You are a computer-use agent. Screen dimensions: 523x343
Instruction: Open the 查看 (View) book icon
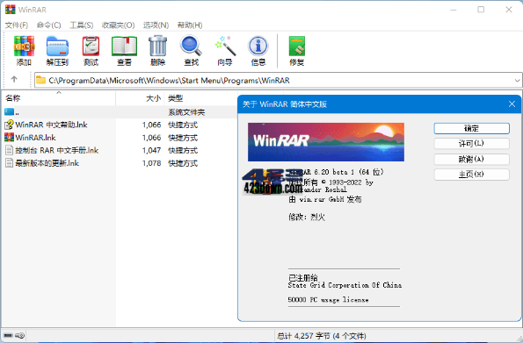coord(124,50)
